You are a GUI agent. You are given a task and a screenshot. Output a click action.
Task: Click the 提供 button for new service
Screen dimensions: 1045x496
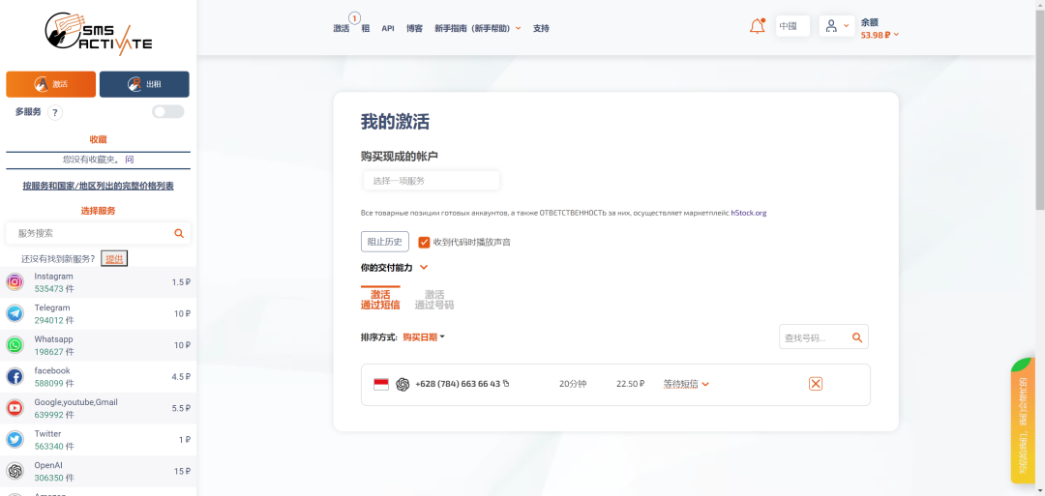coord(114,258)
